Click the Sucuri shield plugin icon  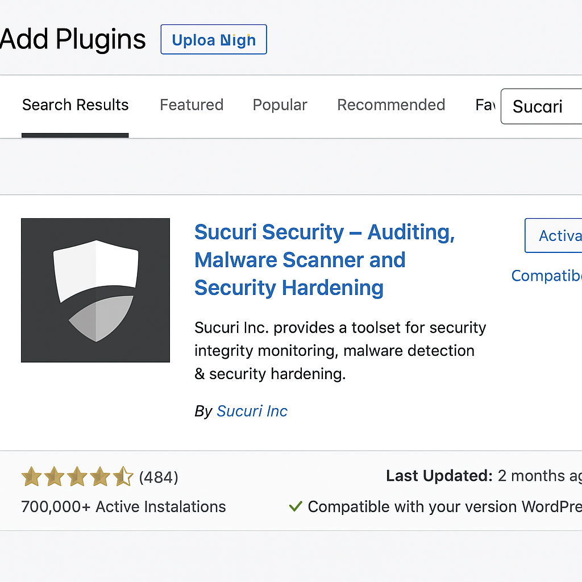[95, 290]
